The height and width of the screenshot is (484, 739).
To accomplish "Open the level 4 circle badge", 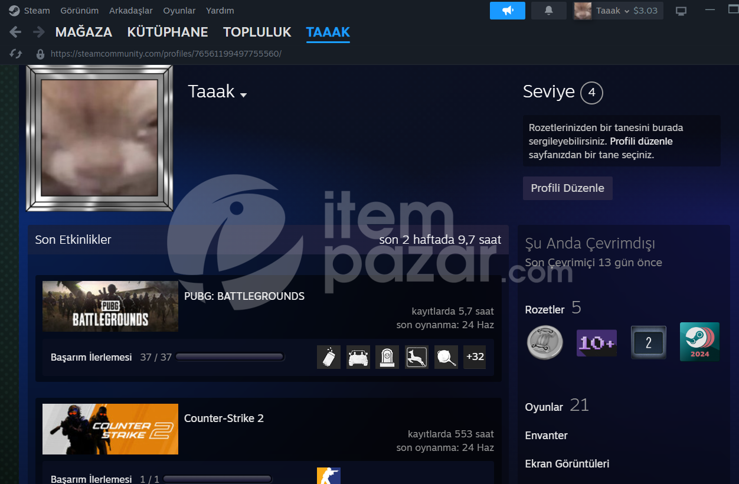I will click(591, 93).
